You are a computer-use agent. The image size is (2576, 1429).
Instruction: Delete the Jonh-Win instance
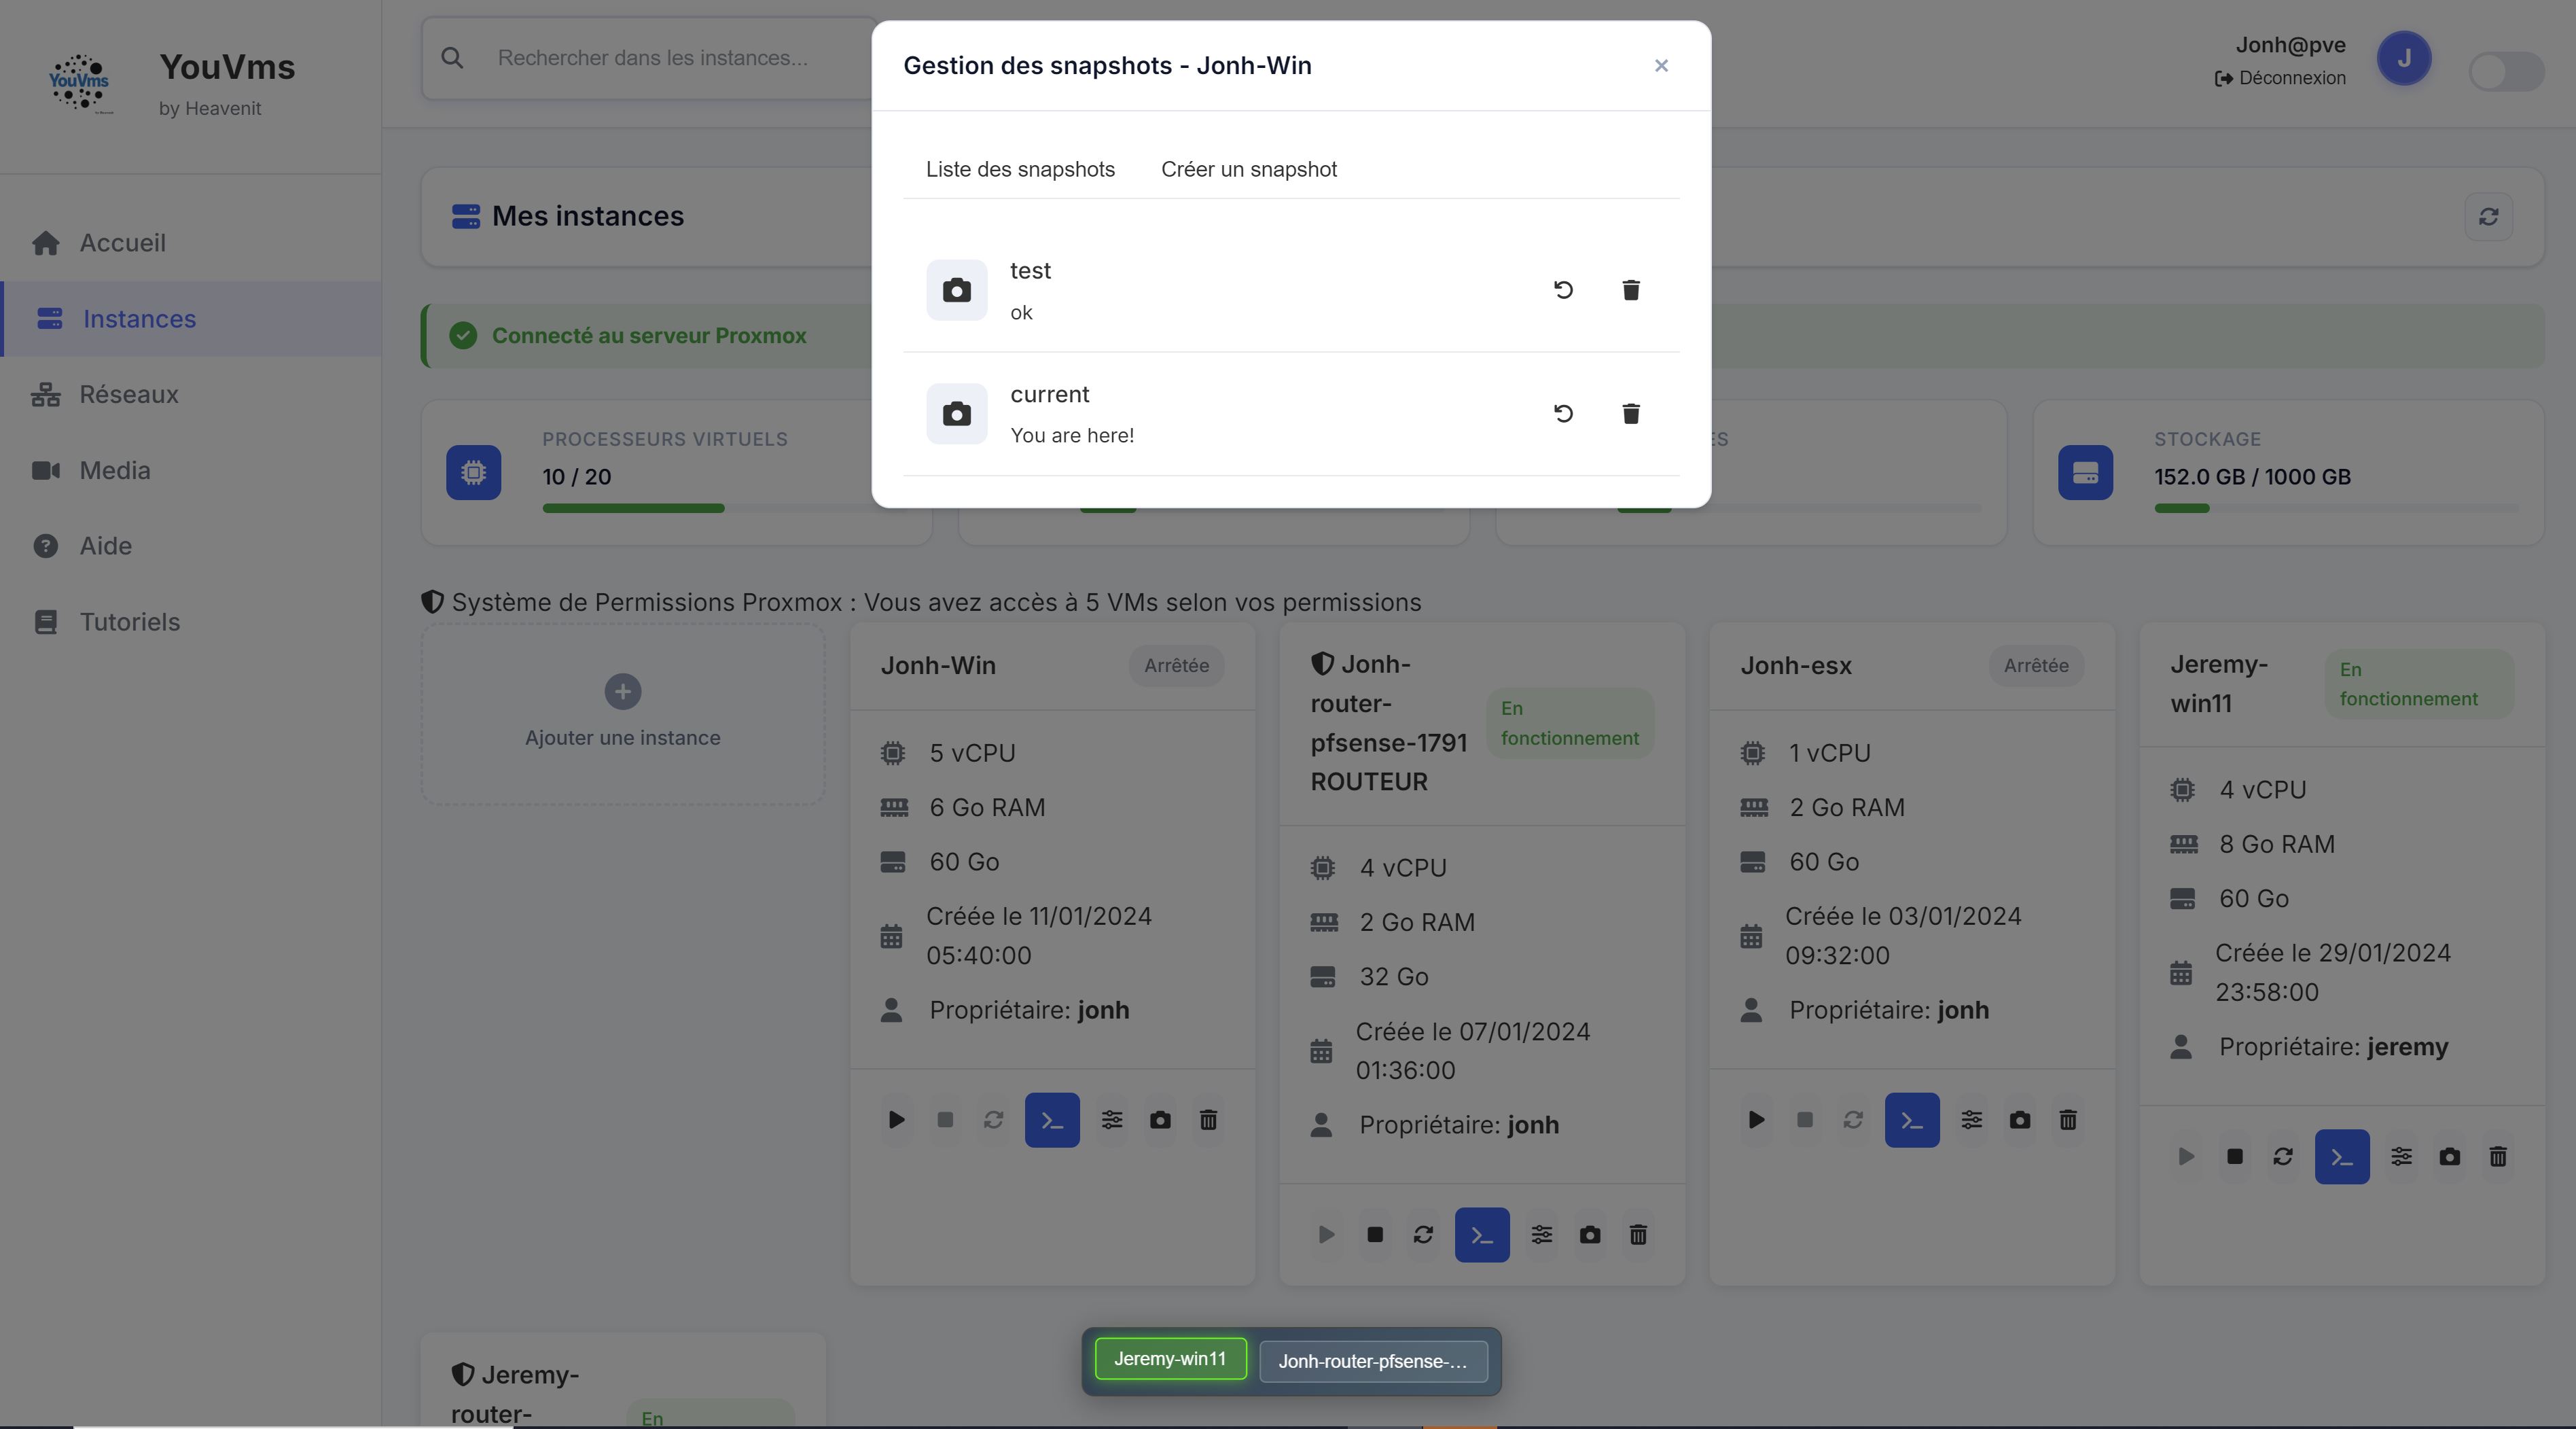tap(1208, 1120)
